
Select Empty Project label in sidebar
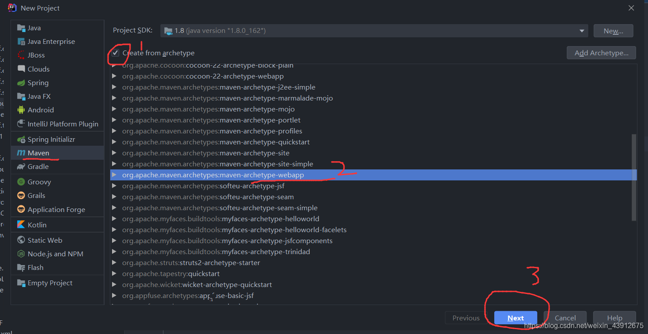(x=50, y=283)
